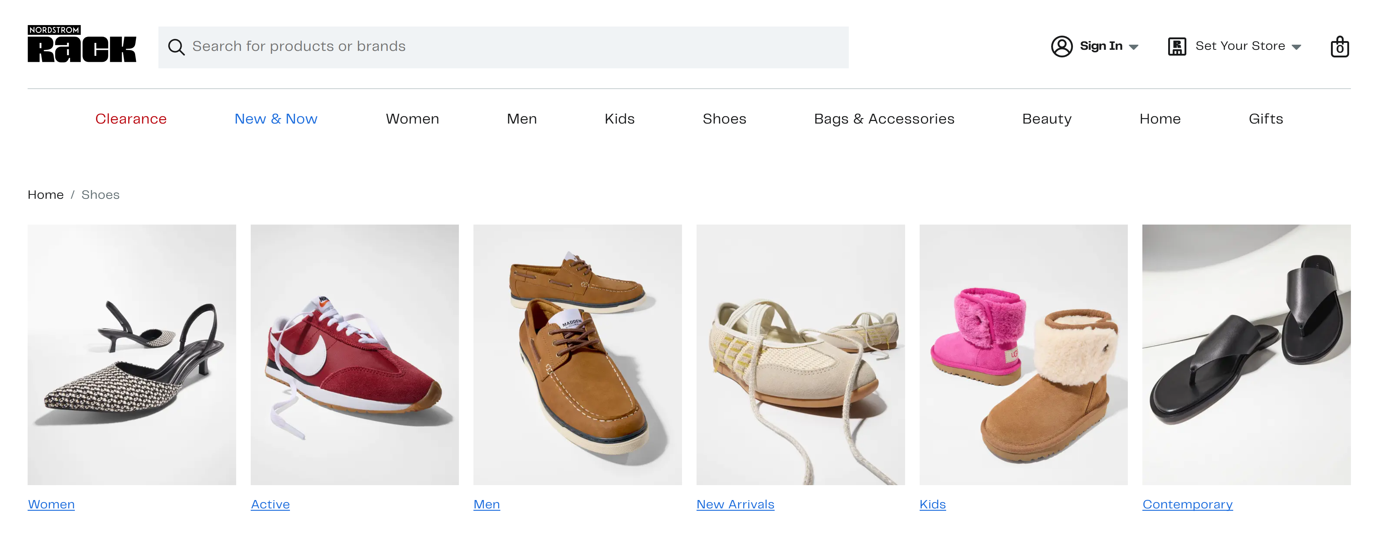The width and height of the screenshot is (1380, 540).
Task: Open the Women shoes link
Action: 51,504
